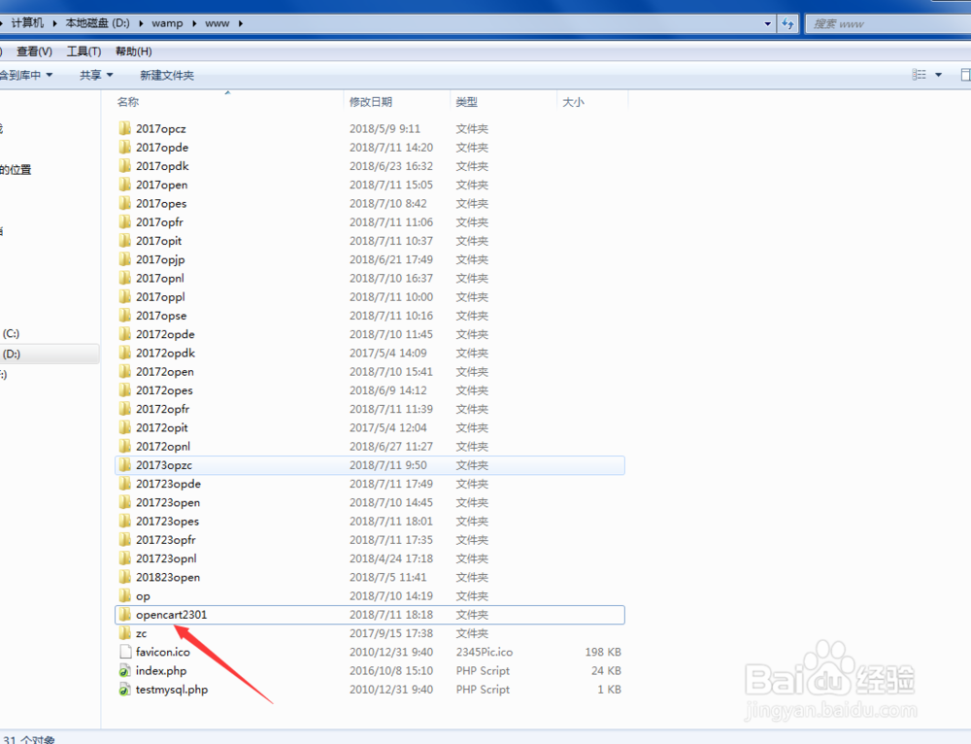Select the 20172opit folder name
This screenshot has width=971, height=744.
pyautogui.click(x=161, y=427)
